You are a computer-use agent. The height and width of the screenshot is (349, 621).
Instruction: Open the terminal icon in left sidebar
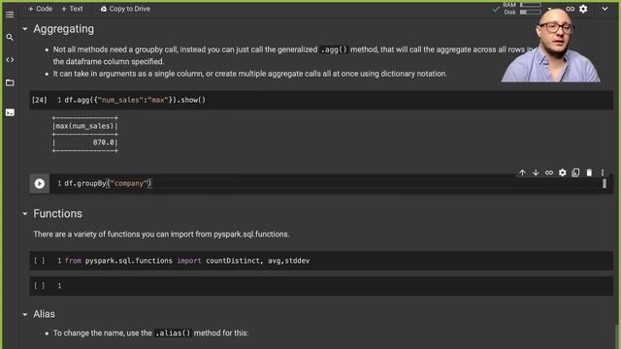coord(10,112)
